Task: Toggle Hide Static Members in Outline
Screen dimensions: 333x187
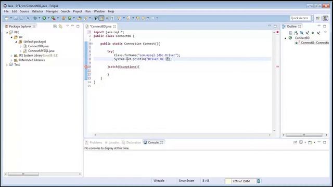Action: pos(307,33)
